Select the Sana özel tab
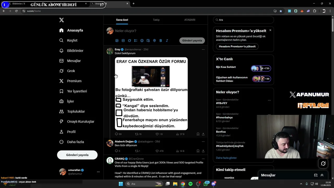334x188 pixels. click(122, 20)
